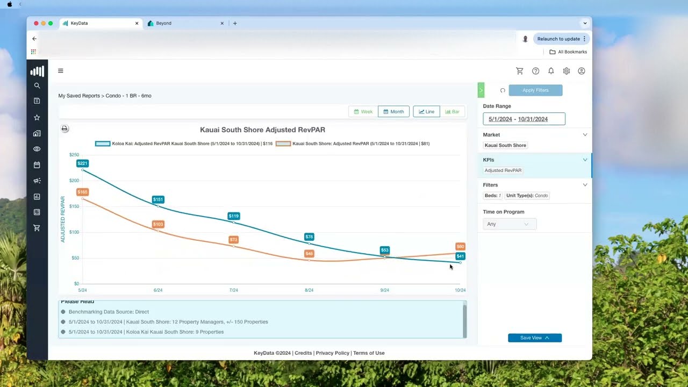The image size is (688, 387).
Task: Click the date range input field
Action: [x=524, y=119]
